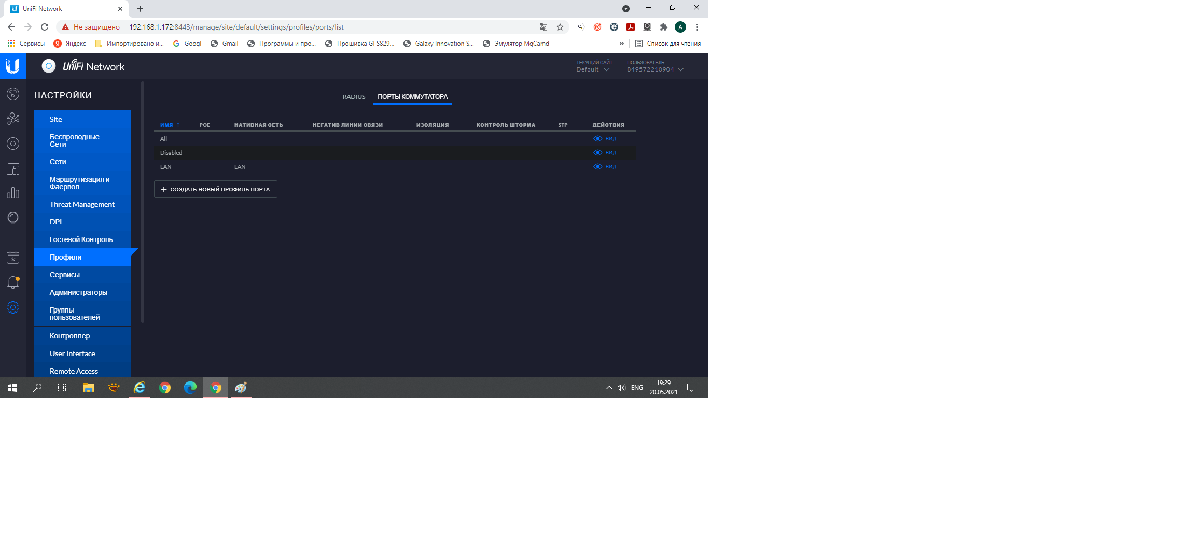Screen dimensions: 1199x553
Task: Open Контроллер settings section
Action: [x=82, y=336]
